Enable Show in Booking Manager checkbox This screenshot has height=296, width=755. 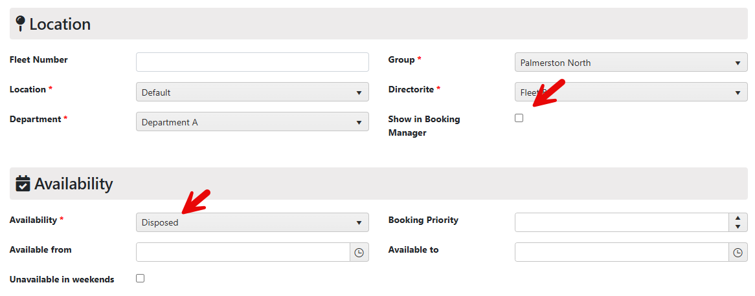tap(519, 118)
